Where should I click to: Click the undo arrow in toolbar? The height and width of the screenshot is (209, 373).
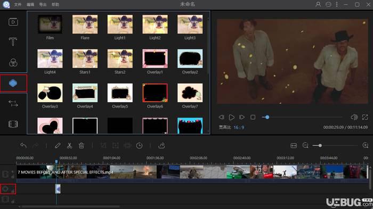click(x=23, y=145)
